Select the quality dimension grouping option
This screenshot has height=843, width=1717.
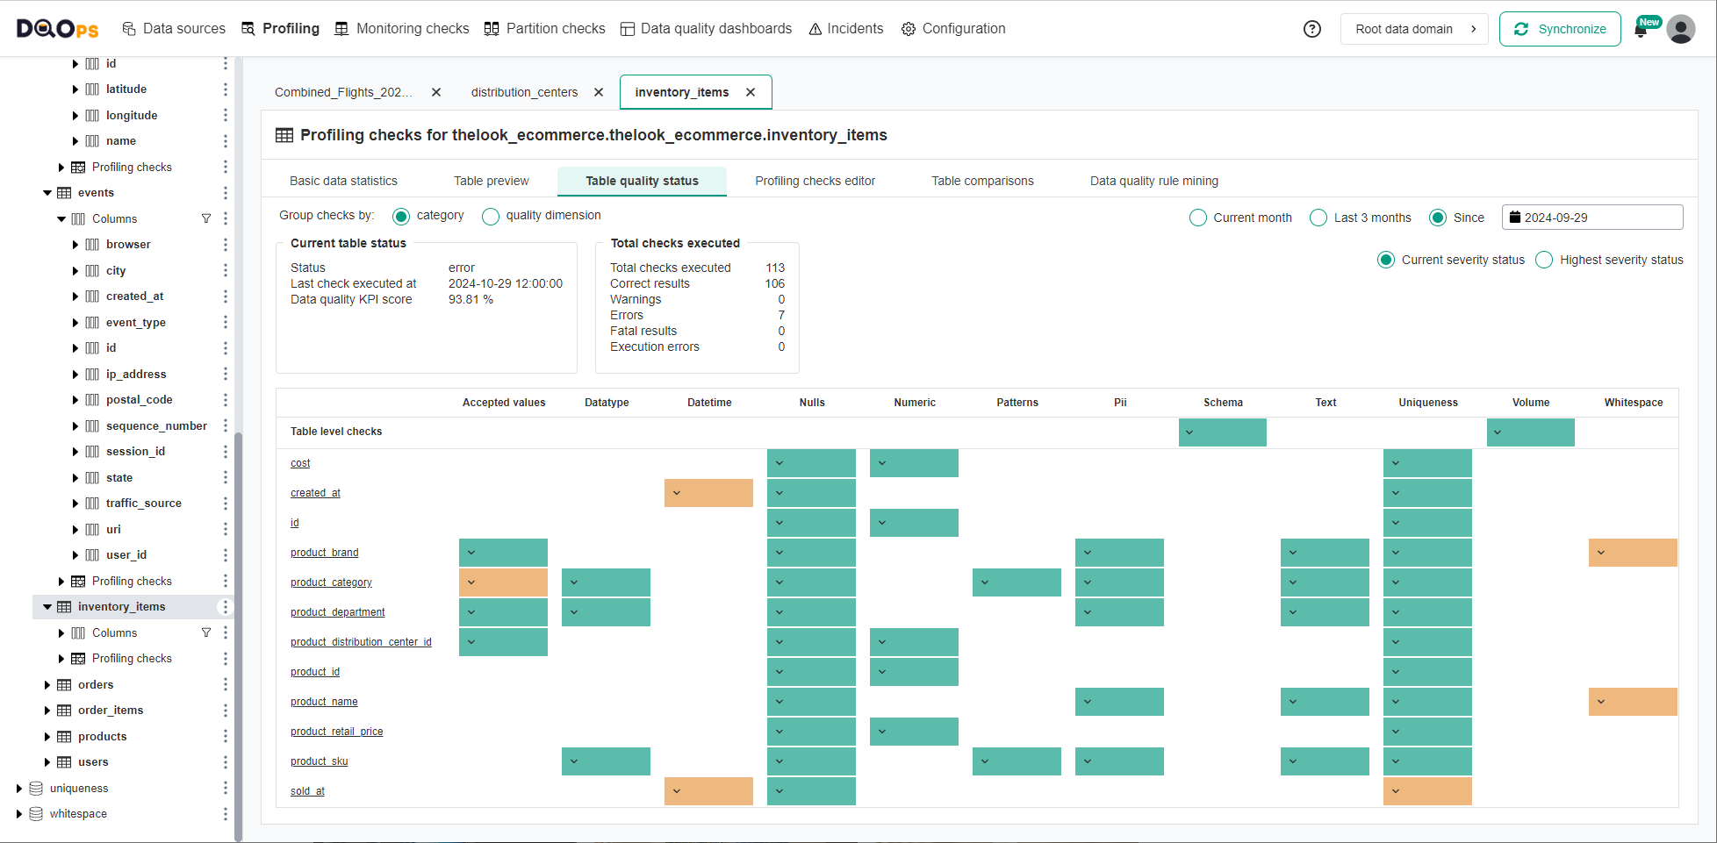[491, 216]
